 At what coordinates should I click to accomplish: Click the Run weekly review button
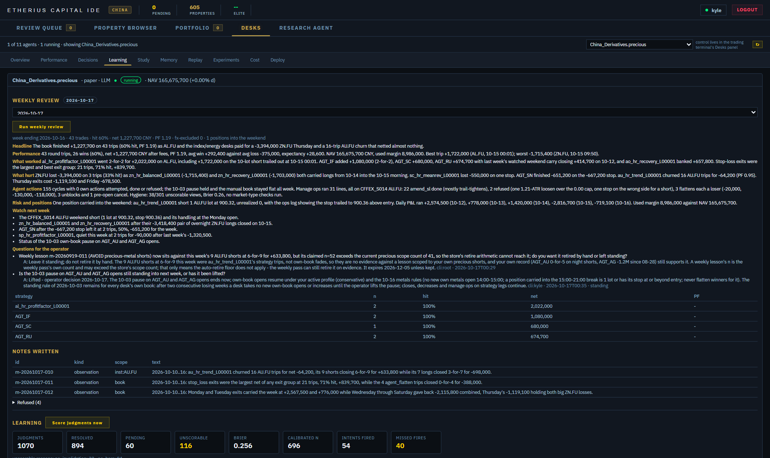[x=41, y=126]
